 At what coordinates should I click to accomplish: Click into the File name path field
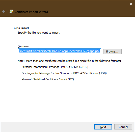[x=59, y=51]
